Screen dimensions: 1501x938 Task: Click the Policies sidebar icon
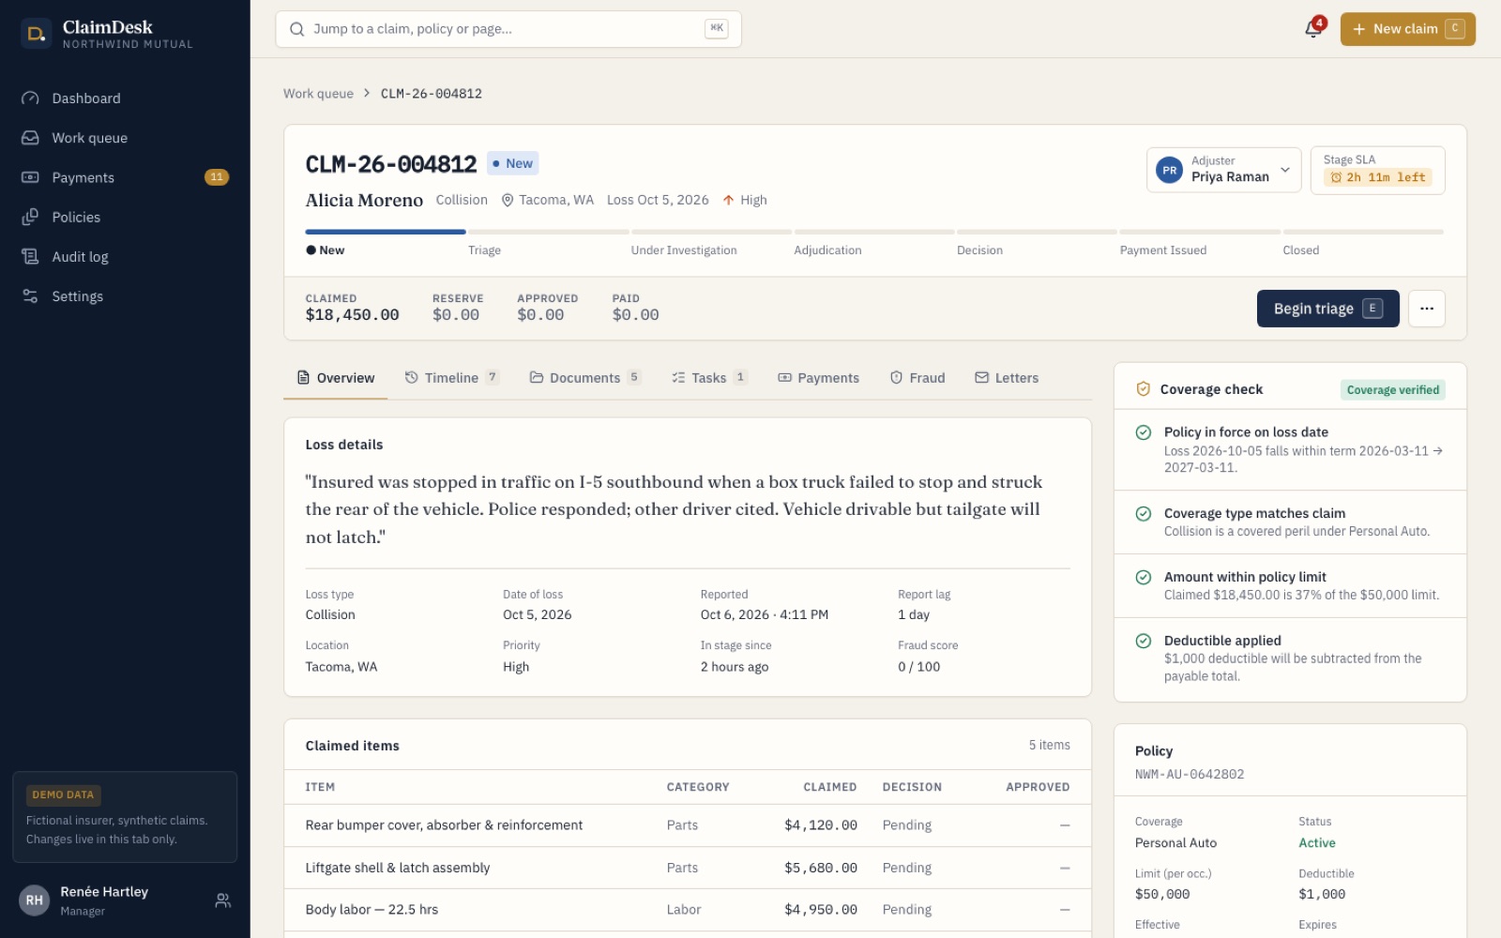click(30, 217)
